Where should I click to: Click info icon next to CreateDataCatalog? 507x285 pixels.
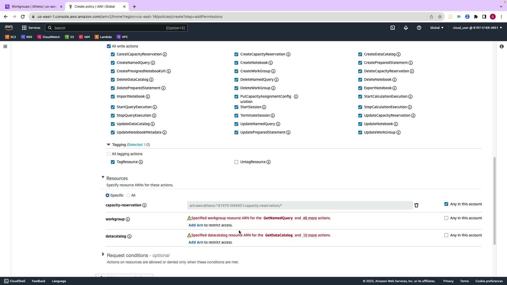pyautogui.click(x=398, y=54)
